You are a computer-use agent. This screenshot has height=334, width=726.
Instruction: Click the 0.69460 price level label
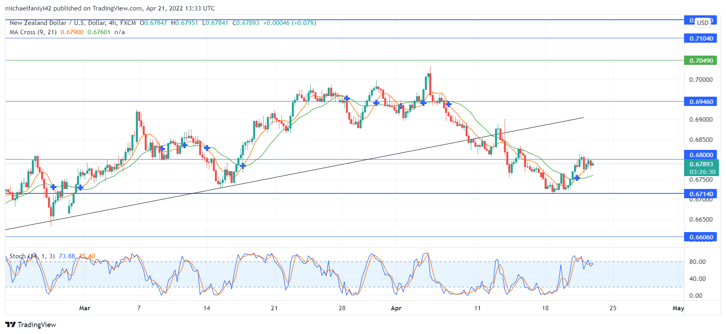(x=701, y=102)
